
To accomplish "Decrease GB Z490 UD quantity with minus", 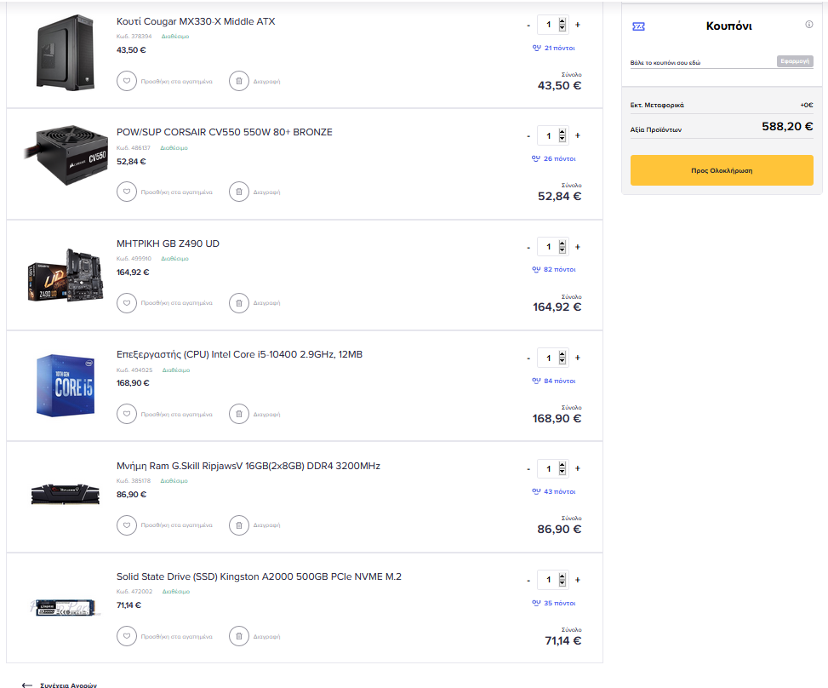I will [x=528, y=247].
